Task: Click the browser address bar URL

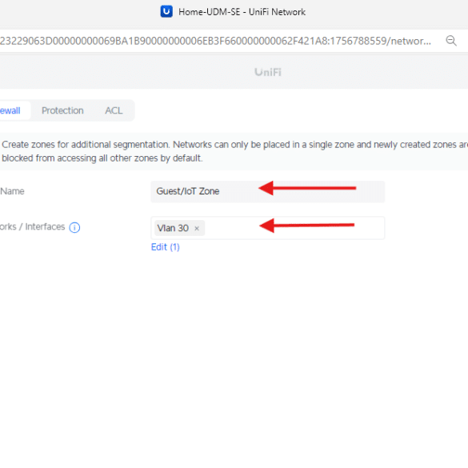Action: [215, 41]
